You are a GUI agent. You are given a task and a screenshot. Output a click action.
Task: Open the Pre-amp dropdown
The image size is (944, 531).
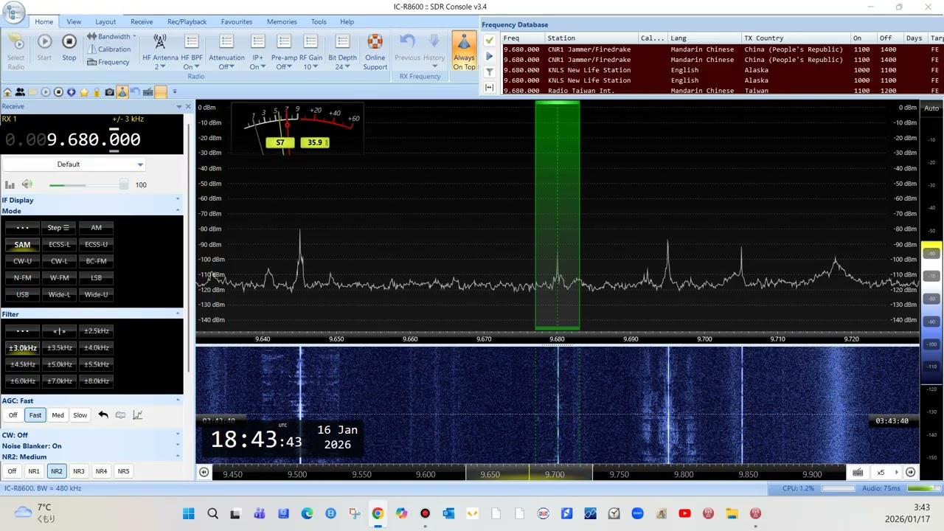[x=284, y=52]
